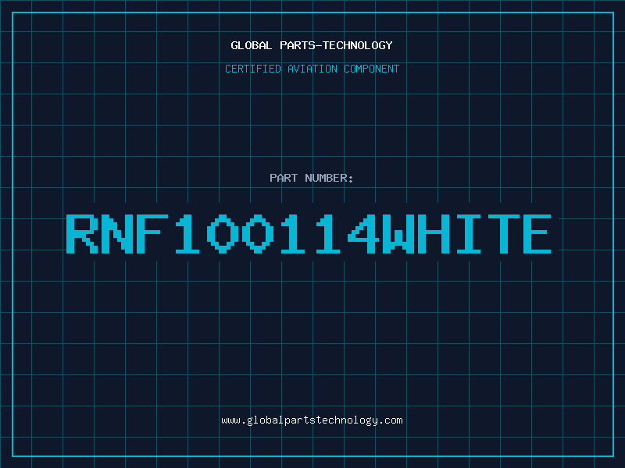The width and height of the screenshot is (625, 468).
Task: Click the digit 4 in the part number
Action: (x=361, y=234)
